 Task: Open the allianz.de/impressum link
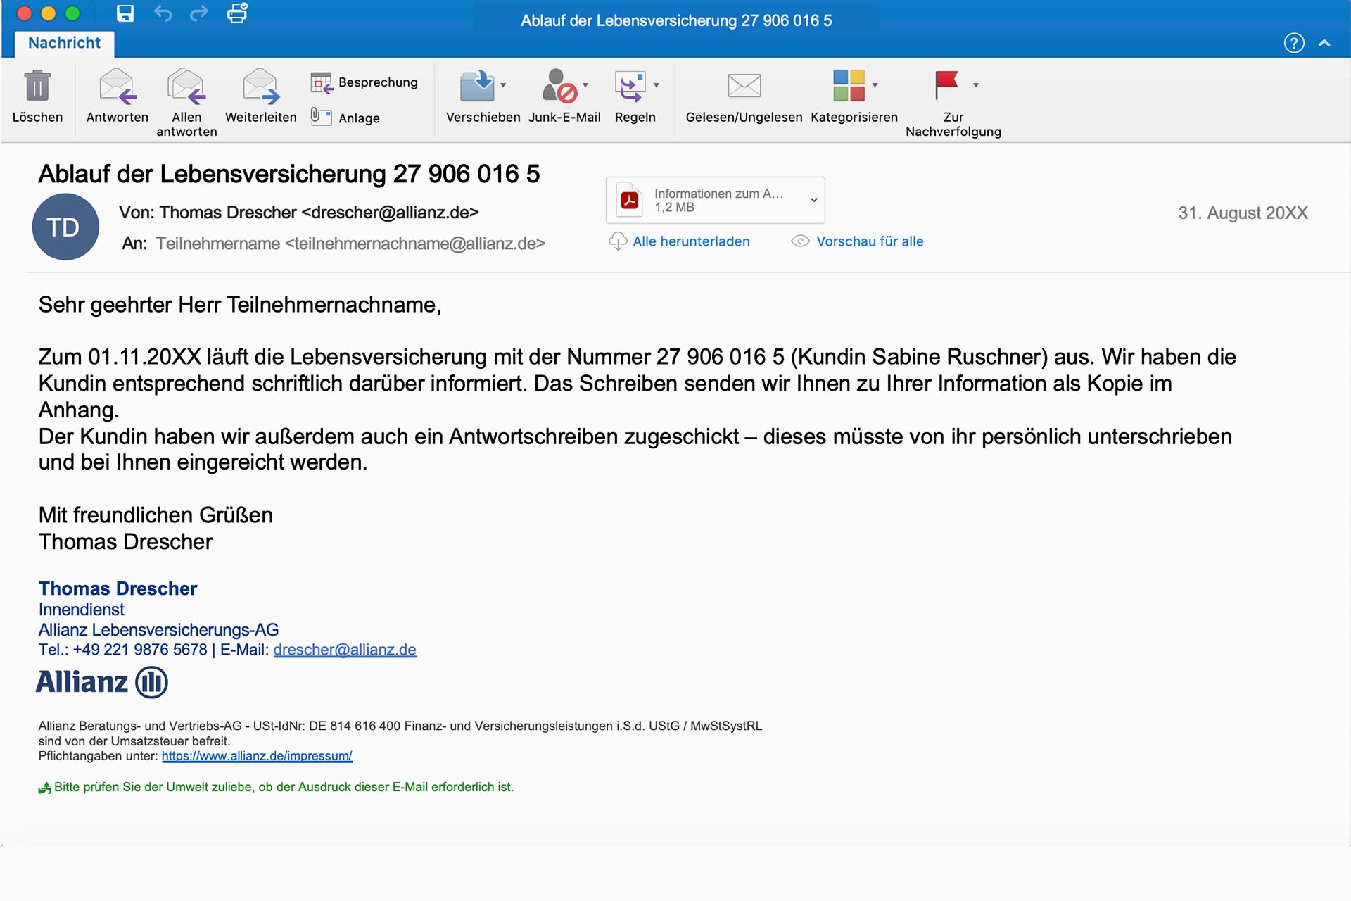pos(257,756)
